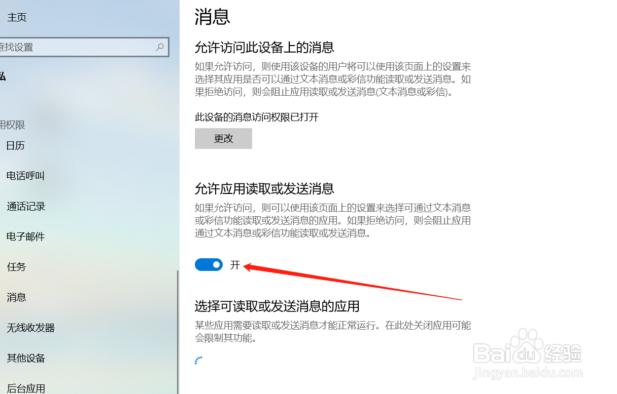The image size is (617, 394).
Task: Click the 开 toggle state label
Action: [x=235, y=265]
